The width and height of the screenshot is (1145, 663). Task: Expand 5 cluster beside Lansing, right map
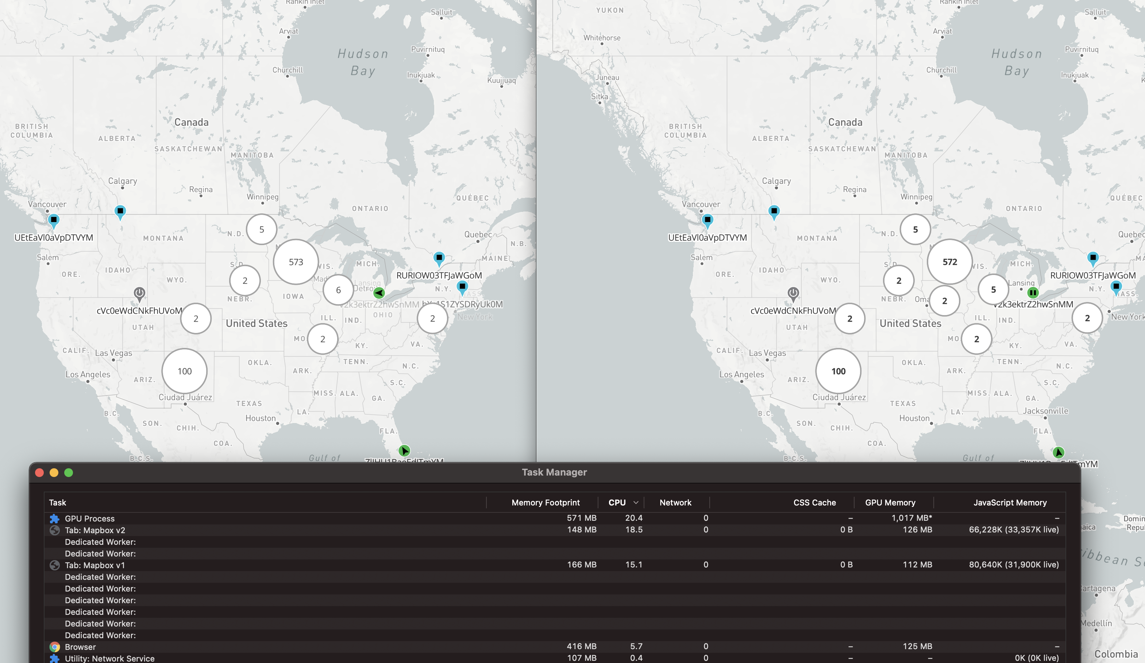[x=994, y=290]
